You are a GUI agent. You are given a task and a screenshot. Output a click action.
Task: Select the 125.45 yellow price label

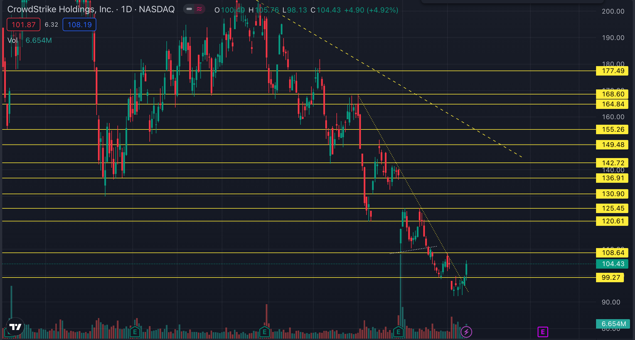612,208
